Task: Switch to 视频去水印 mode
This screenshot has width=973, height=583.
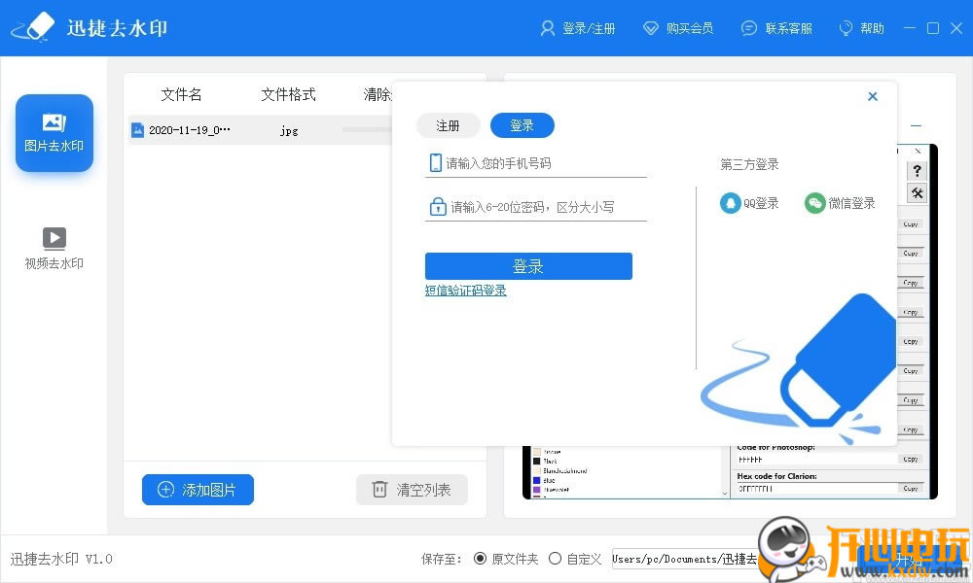Action: (54, 248)
